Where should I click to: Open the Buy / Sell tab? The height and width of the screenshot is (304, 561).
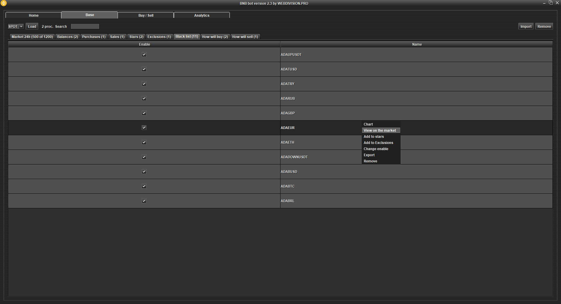click(146, 15)
